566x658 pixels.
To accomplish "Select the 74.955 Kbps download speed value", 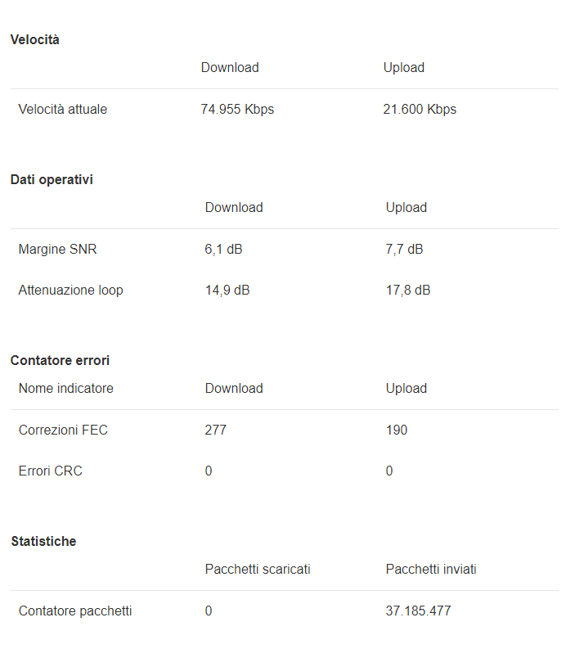I will (x=237, y=109).
